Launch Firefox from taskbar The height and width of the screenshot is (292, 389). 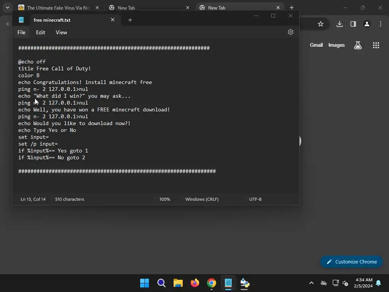[x=195, y=283]
